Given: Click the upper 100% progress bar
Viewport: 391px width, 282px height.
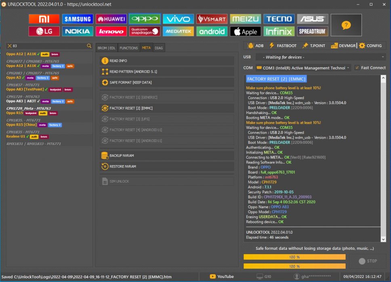Looking at the screenshot, I should pyautogui.click(x=294, y=257).
